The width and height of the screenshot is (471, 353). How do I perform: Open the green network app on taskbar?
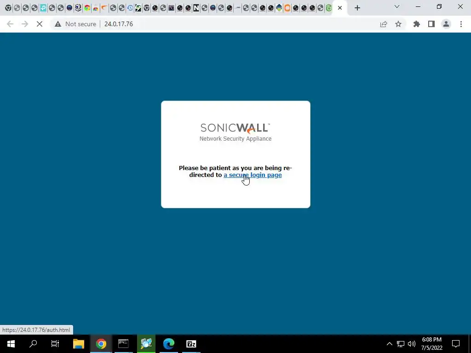coord(146,344)
